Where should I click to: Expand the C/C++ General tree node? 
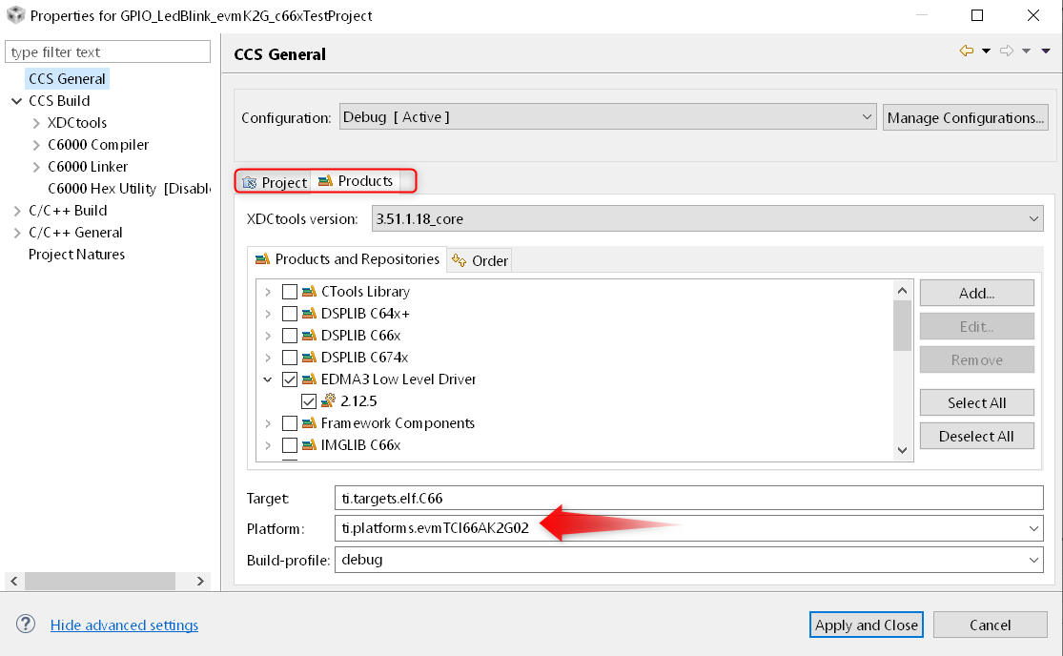pos(17,233)
